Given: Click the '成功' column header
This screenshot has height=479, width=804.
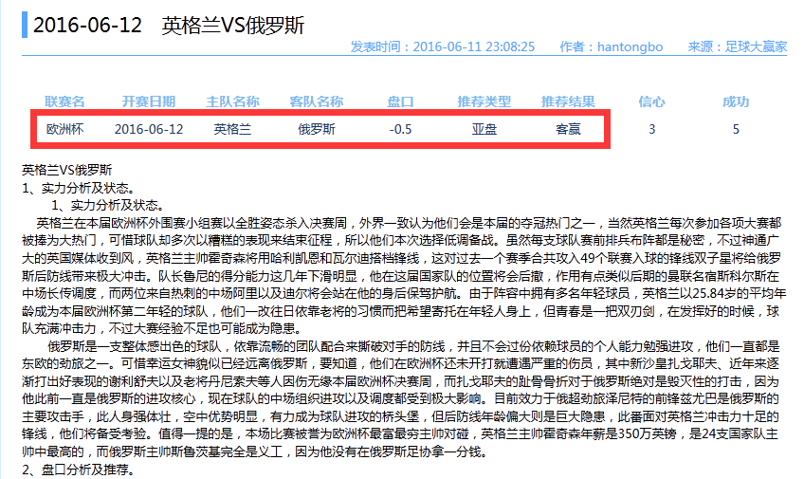Looking at the screenshot, I should 736,101.
